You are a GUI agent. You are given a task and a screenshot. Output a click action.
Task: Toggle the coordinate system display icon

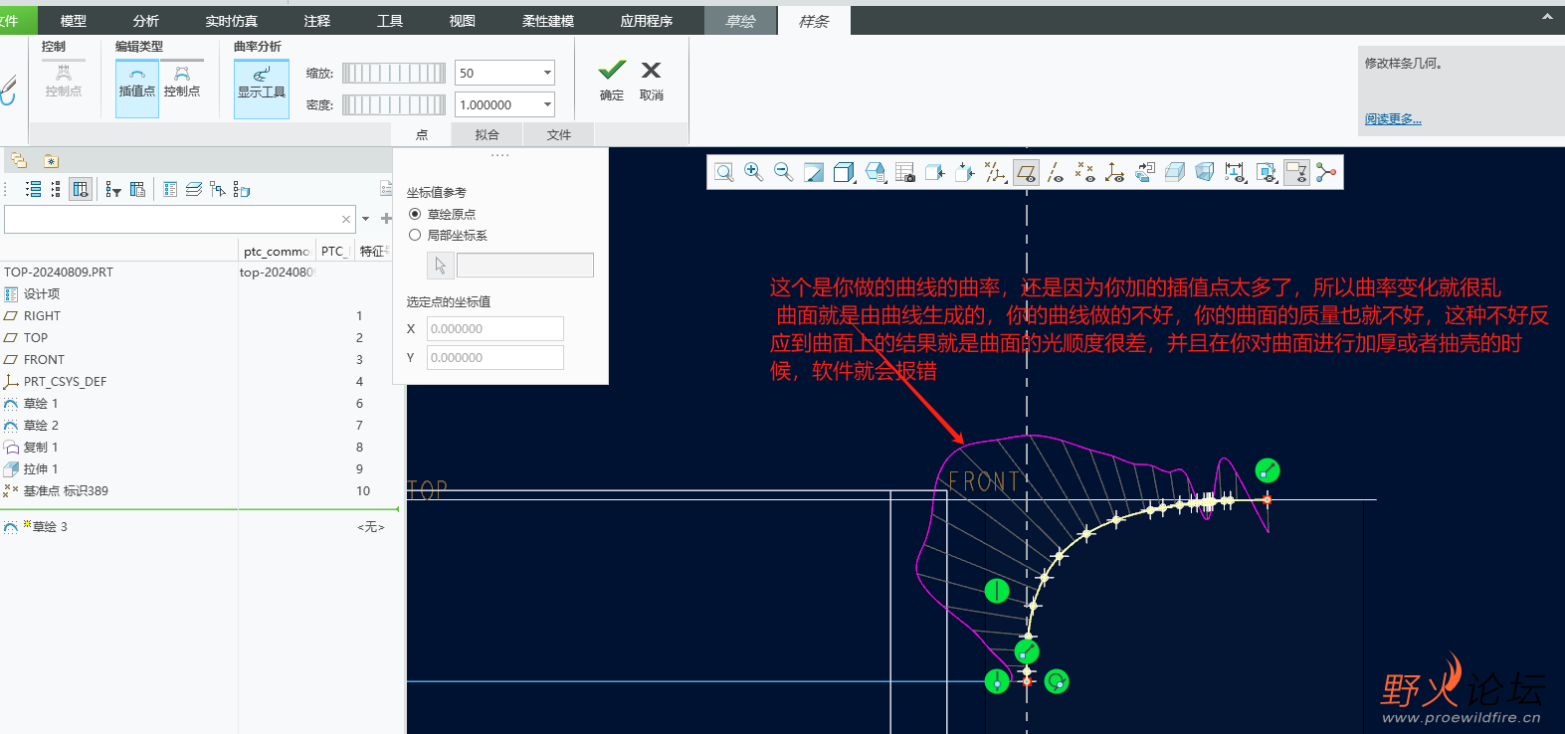pyautogui.click(x=1115, y=172)
